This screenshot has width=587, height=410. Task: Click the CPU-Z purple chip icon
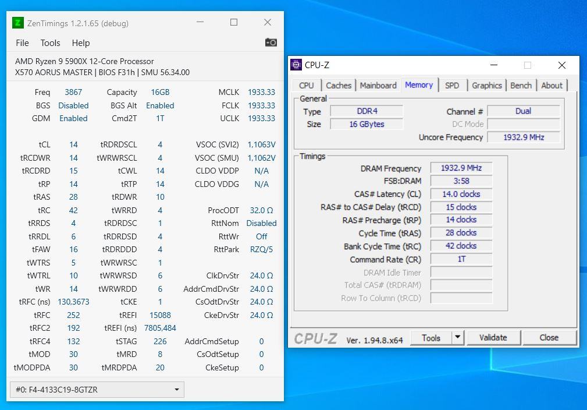pyautogui.click(x=296, y=65)
